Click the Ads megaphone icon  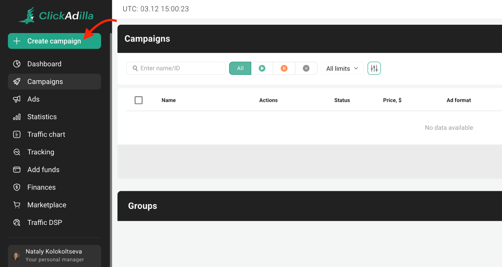(x=17, y=99)
